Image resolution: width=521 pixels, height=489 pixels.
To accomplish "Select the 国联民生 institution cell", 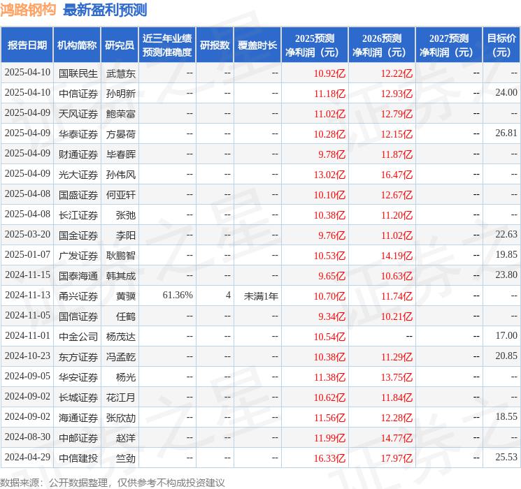I will click(x=78, y=73).
